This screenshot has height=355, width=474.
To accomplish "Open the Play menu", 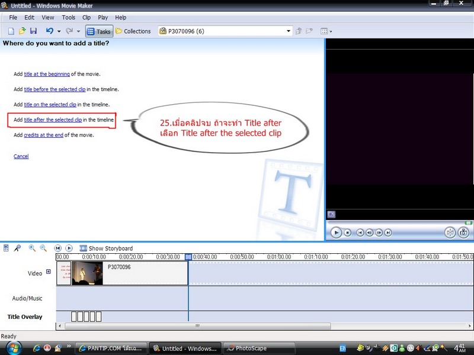I will (x=103, y=18).
